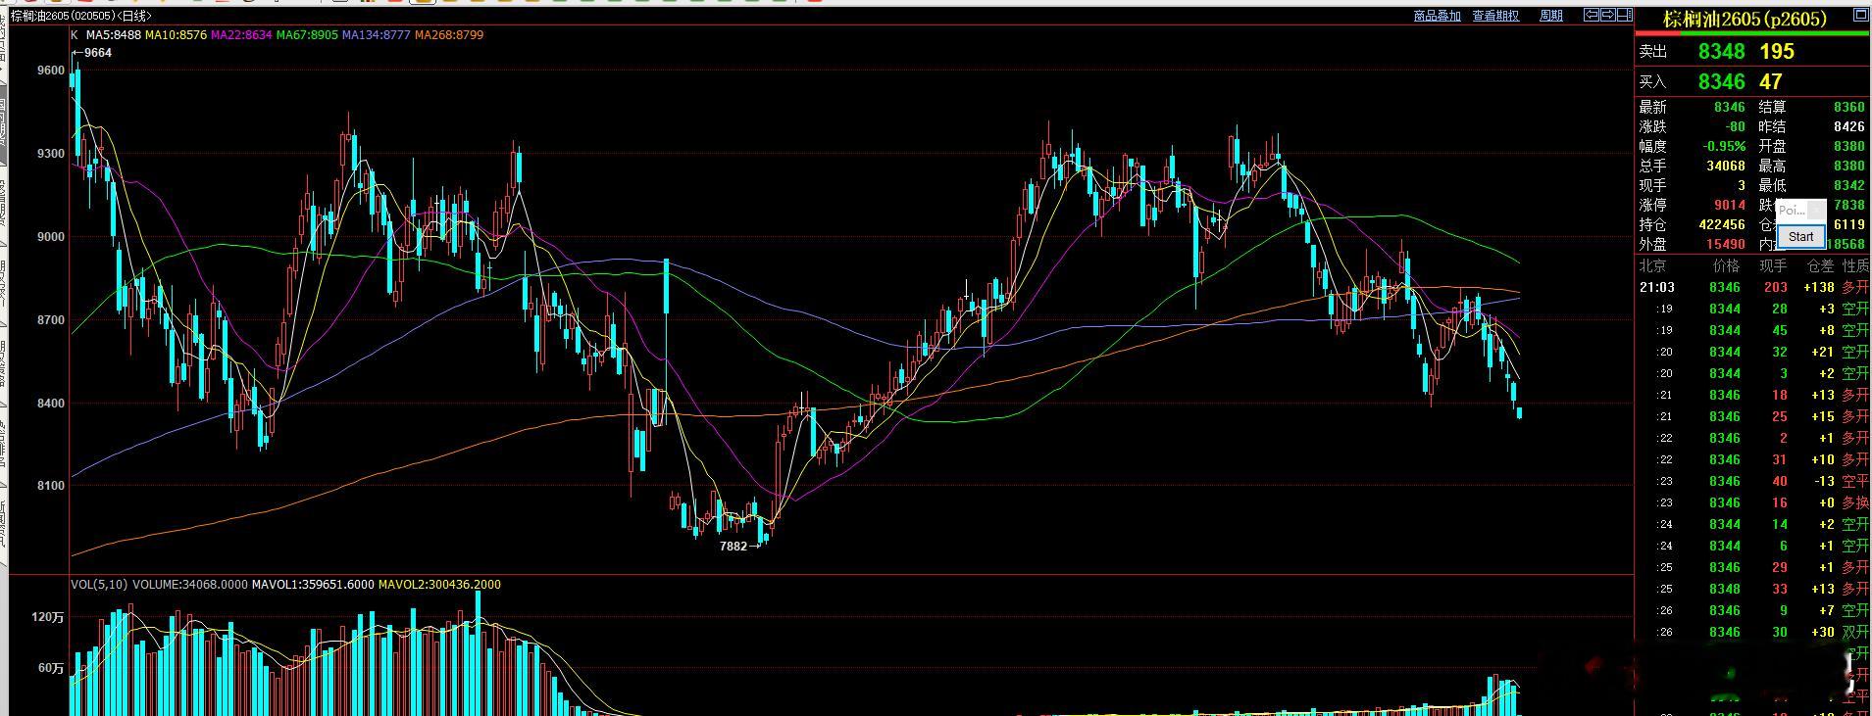Select the K indicator label
Image resolution: width=1872 pixels, height=716 pixels.
pyautogui.click(x=75, y=34)
